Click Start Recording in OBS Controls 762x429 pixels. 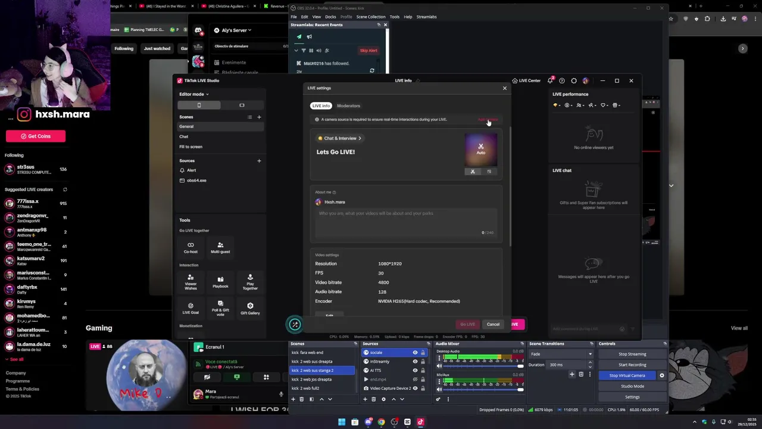pyautogui.click(x=632, y=365)
